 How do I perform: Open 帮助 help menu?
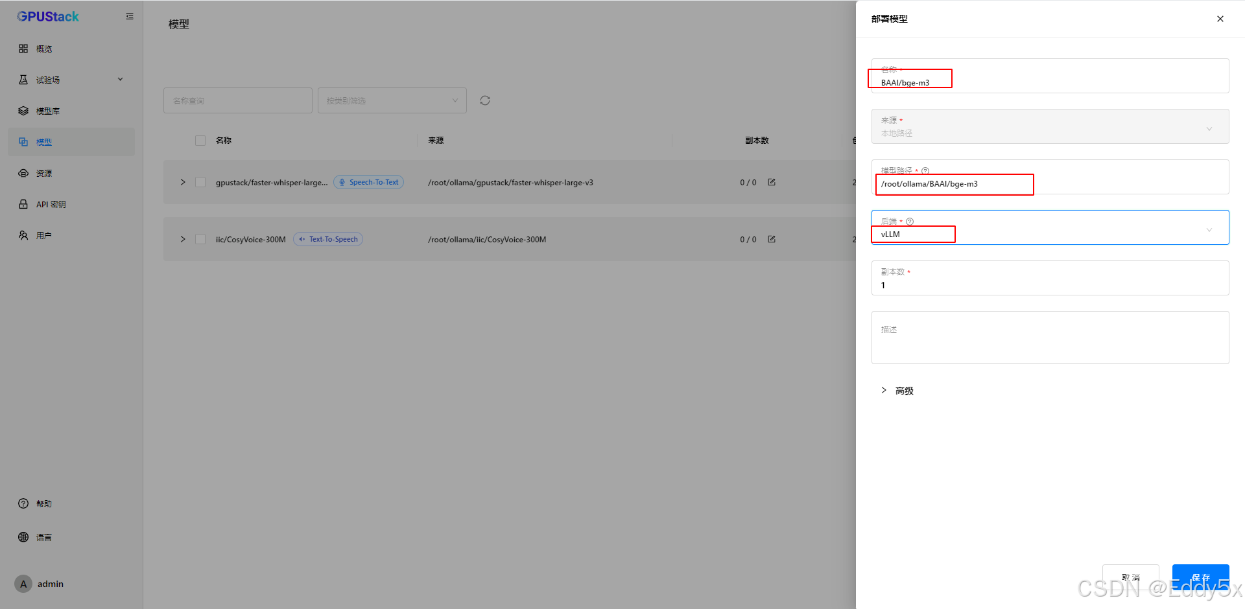coord(71,503)
